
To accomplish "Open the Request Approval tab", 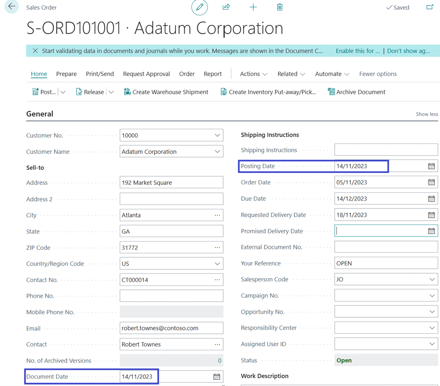I will pyautogui.click(x=146, y=74).
